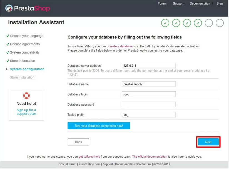Viewport: 229px width, 169px height.
Task: Click the Tables prefix field
Action: pyautogui.click(x=149, y=115)
